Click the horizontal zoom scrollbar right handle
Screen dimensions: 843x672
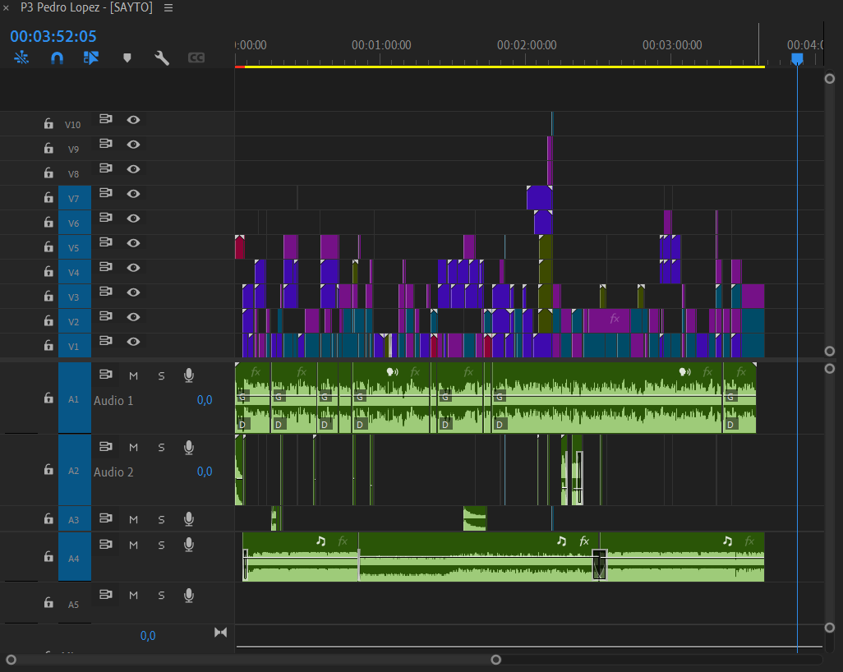tap(496, 660)
